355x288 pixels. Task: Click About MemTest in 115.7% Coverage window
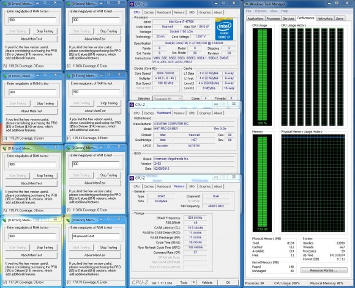(x=31, y=183)
